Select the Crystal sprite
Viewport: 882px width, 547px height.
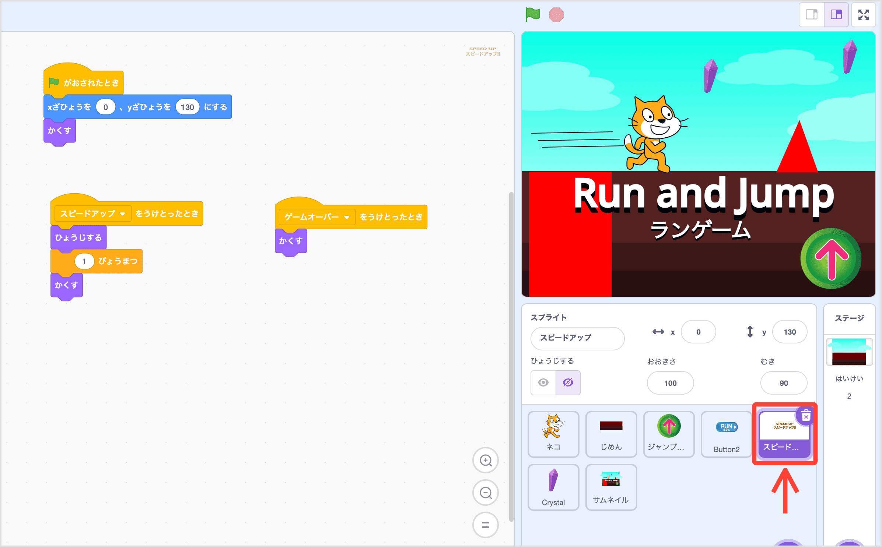pos(553,487)
